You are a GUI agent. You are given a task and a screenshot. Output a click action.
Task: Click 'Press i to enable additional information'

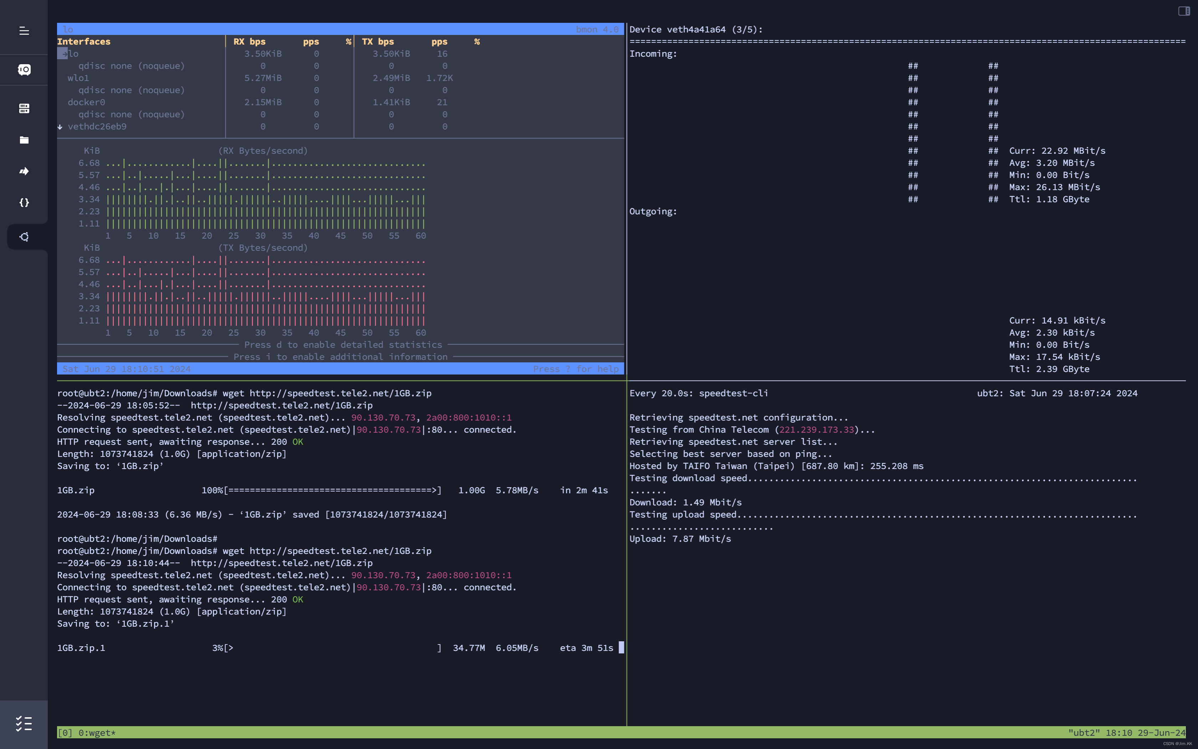(x=341, y=357)
